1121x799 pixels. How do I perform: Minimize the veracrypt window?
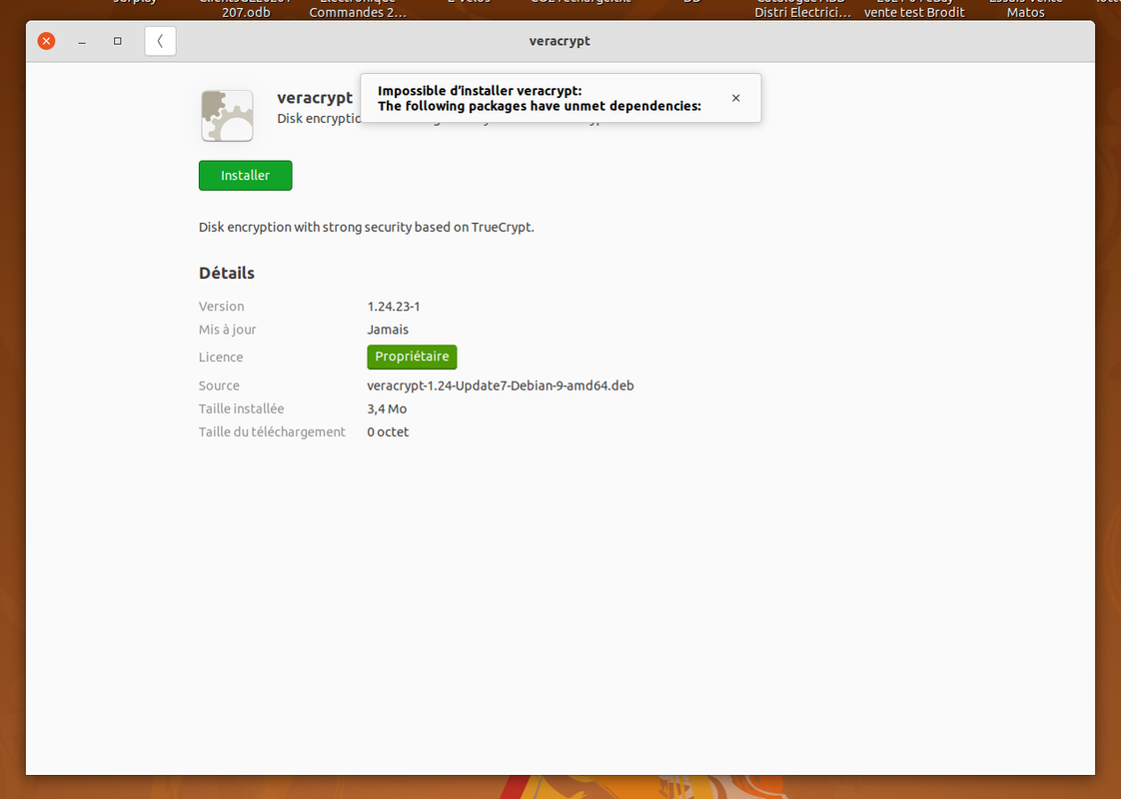82,41
